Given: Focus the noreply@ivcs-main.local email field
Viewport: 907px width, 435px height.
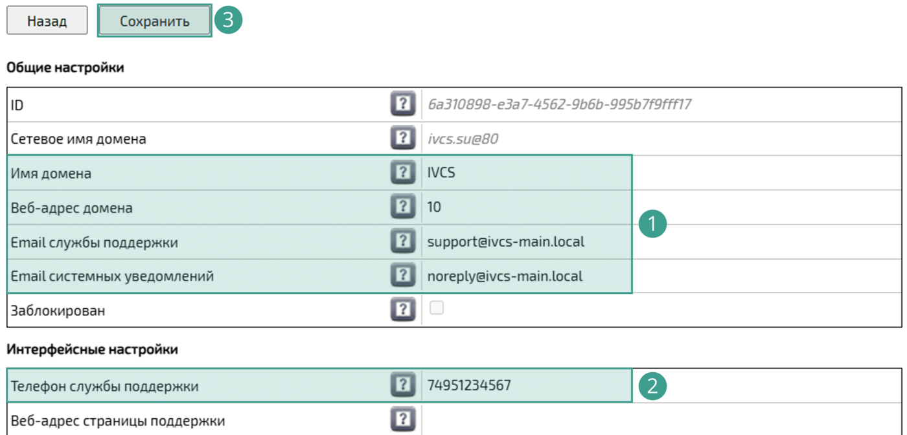Looking at the screenshot, I should 525,276.
